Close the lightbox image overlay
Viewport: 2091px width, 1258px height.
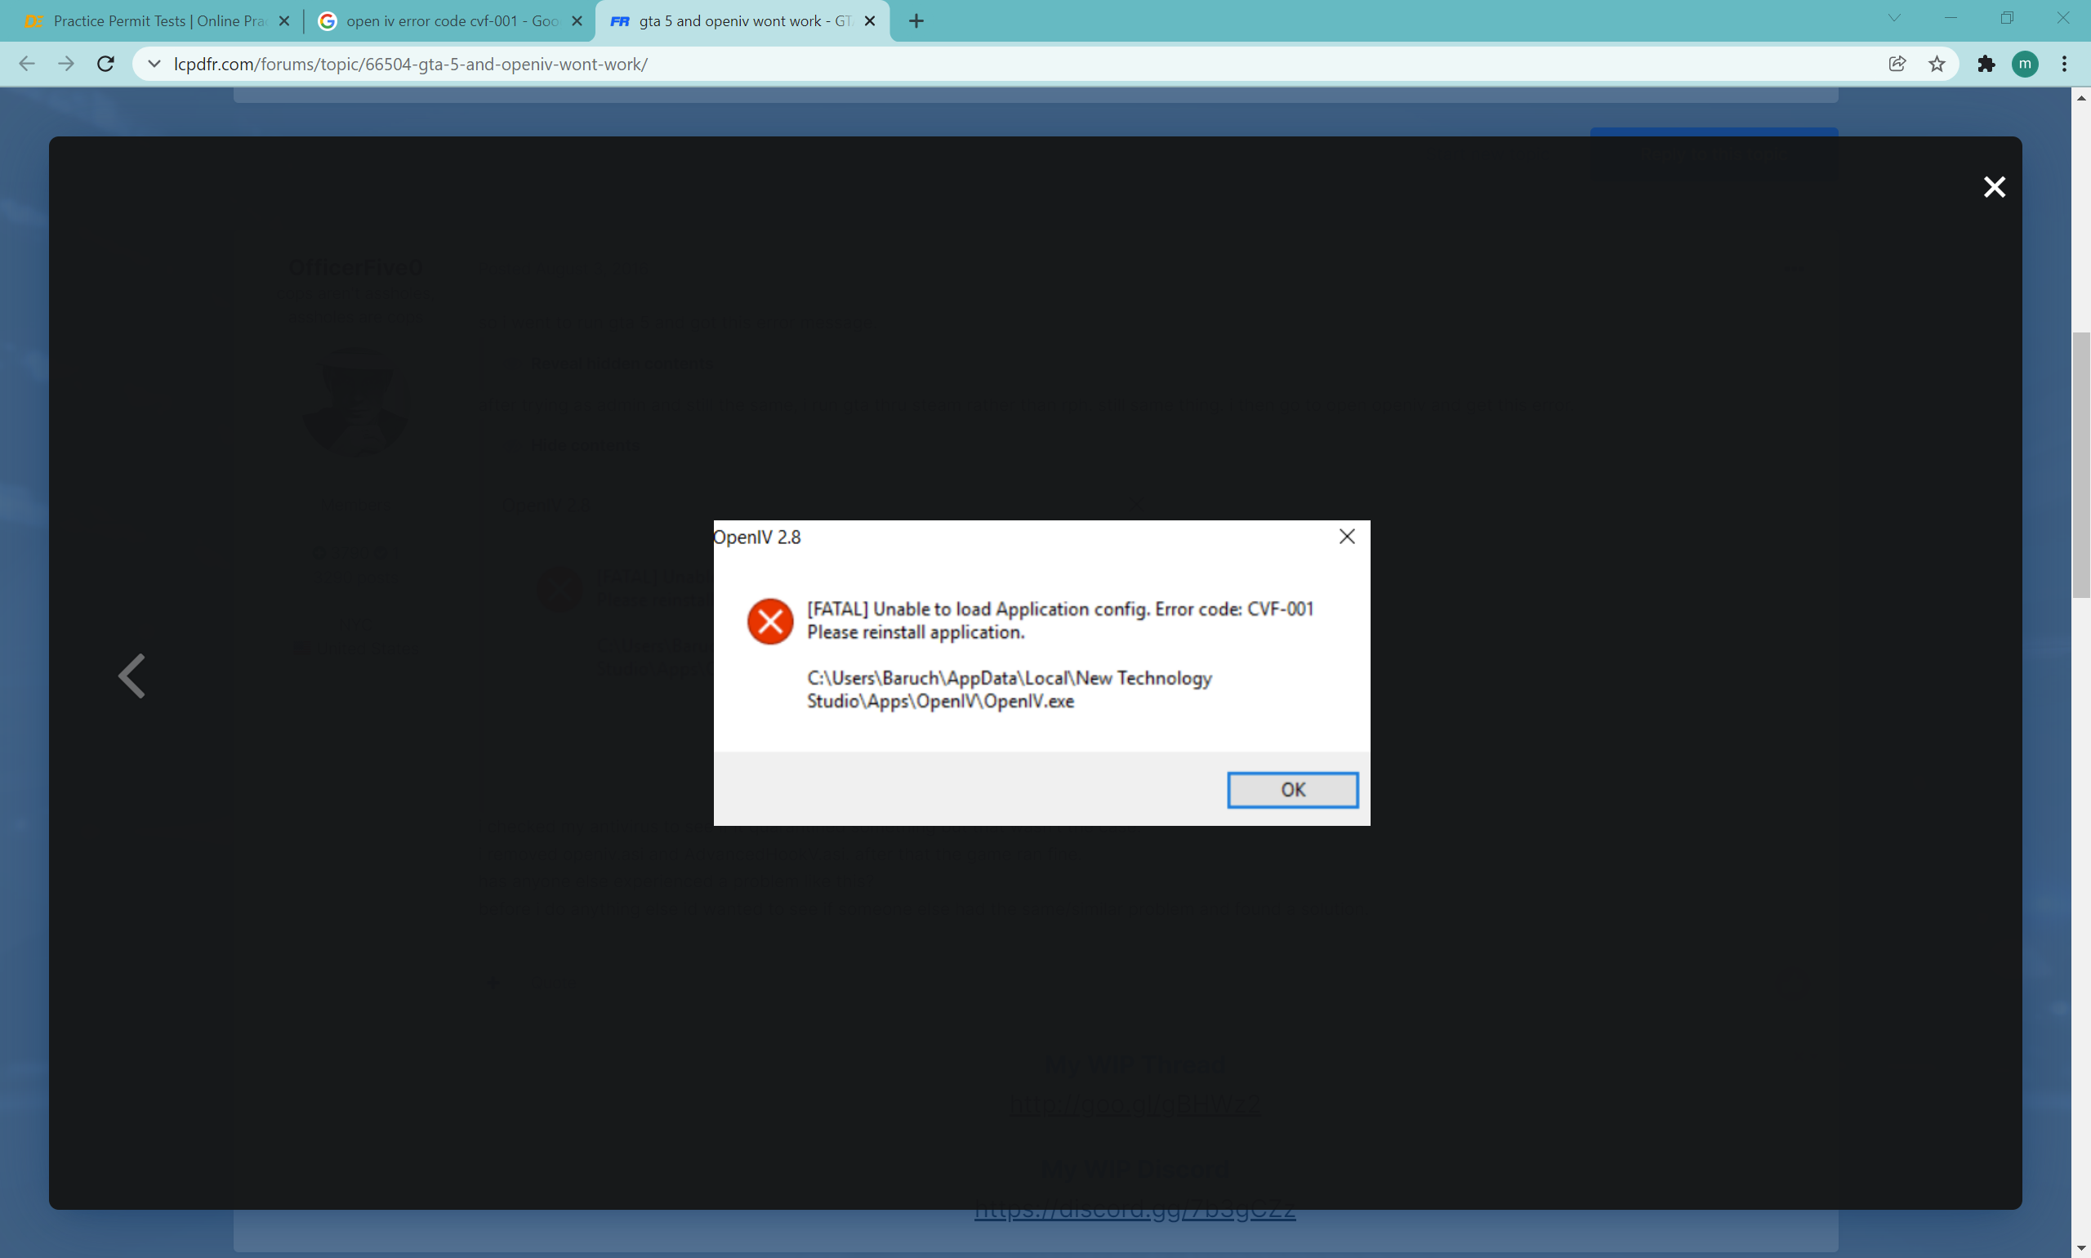coord(1994,186)
